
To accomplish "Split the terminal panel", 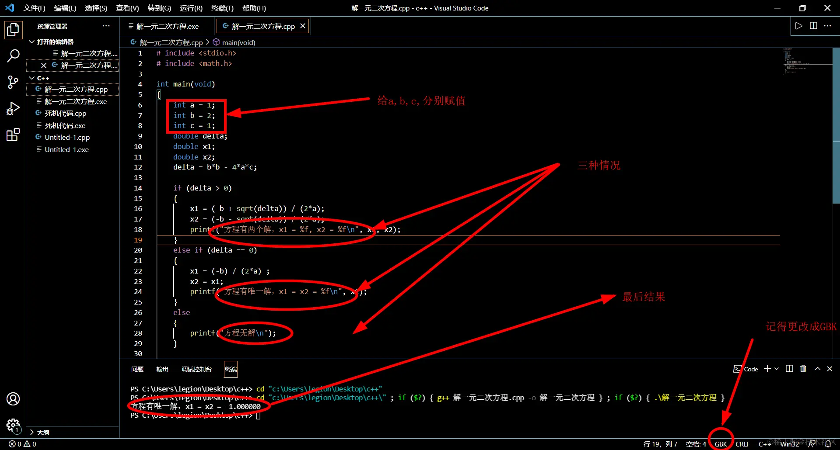I will click(x=789, y=369).
